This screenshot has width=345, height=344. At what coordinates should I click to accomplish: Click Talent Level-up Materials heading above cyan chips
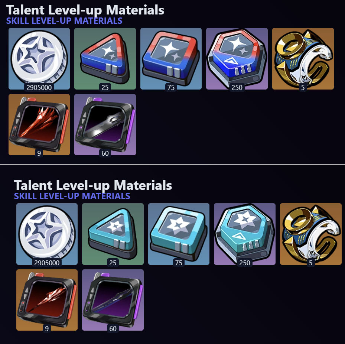pyautogui.click(x=93, y=185)
